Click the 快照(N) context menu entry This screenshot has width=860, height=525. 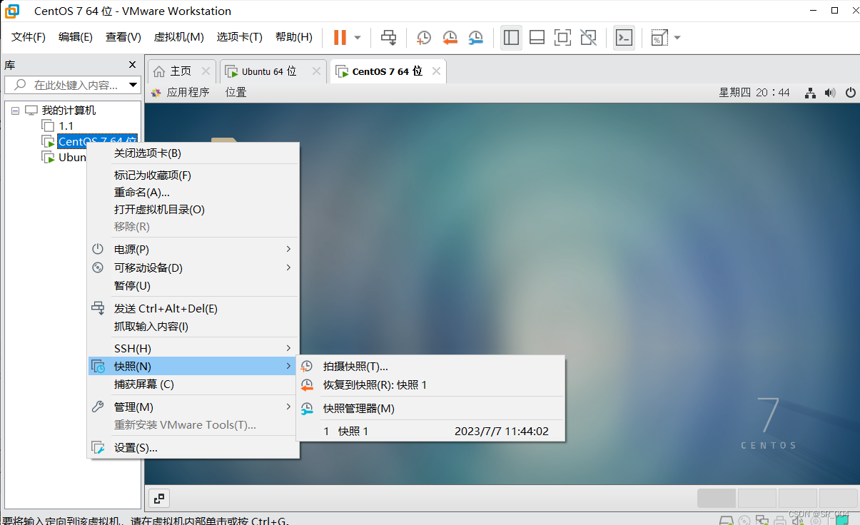(193, 367)
